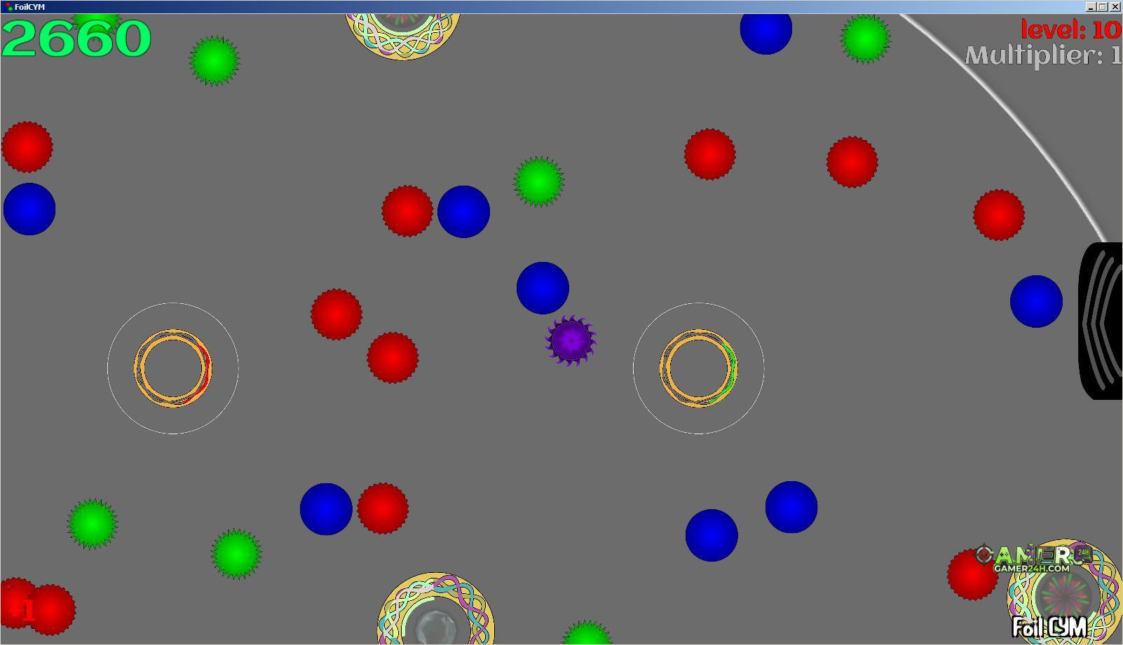Viewport: 1123px width, 645px height.
Task: Click the blue ball at the left window edge
Action: (x=29, y=209)
